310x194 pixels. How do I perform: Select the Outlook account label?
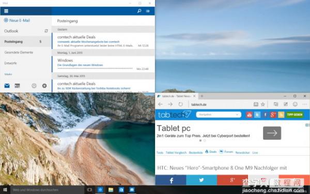pyautogui.click(x=11, y=31)
